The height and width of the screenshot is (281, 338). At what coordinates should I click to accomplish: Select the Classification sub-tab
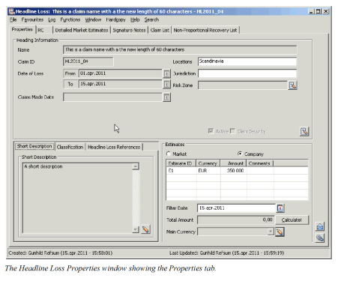tap(70, 147)
